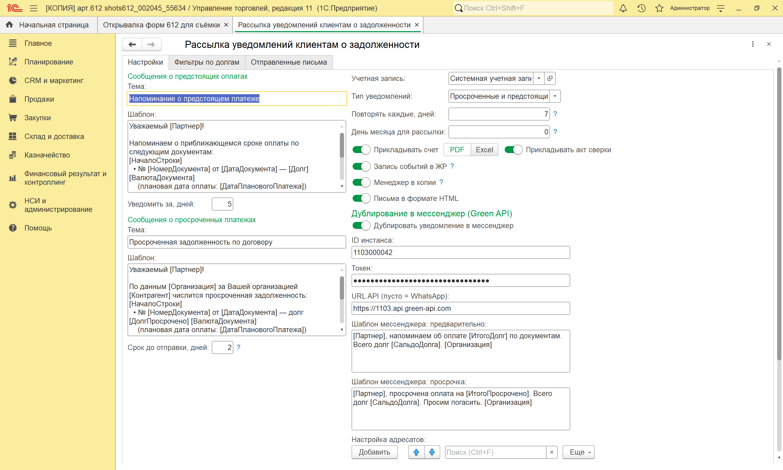Toggle Прикладывать акт сверки switch
Screen dimensions: 783x470
pos(513,150)
